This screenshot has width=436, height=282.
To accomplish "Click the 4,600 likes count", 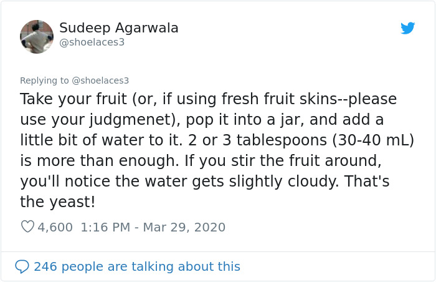I will tap(55, 227).
